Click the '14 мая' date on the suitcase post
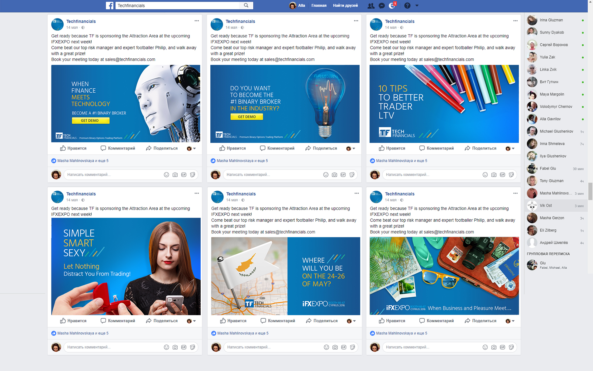Screen dimensions: 593x371 (391, 200)
